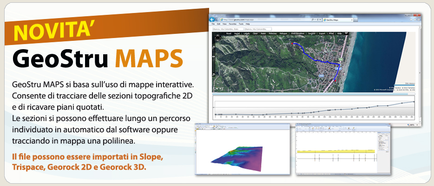Click the 'Bianco, Via Colombo, Italy' field

(x=228, y=29)
